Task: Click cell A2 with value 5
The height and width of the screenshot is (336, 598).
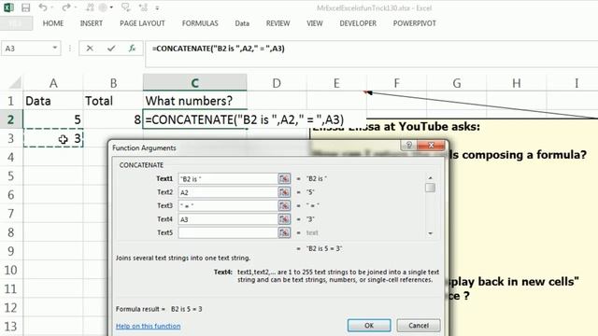Action: point(53,119)
